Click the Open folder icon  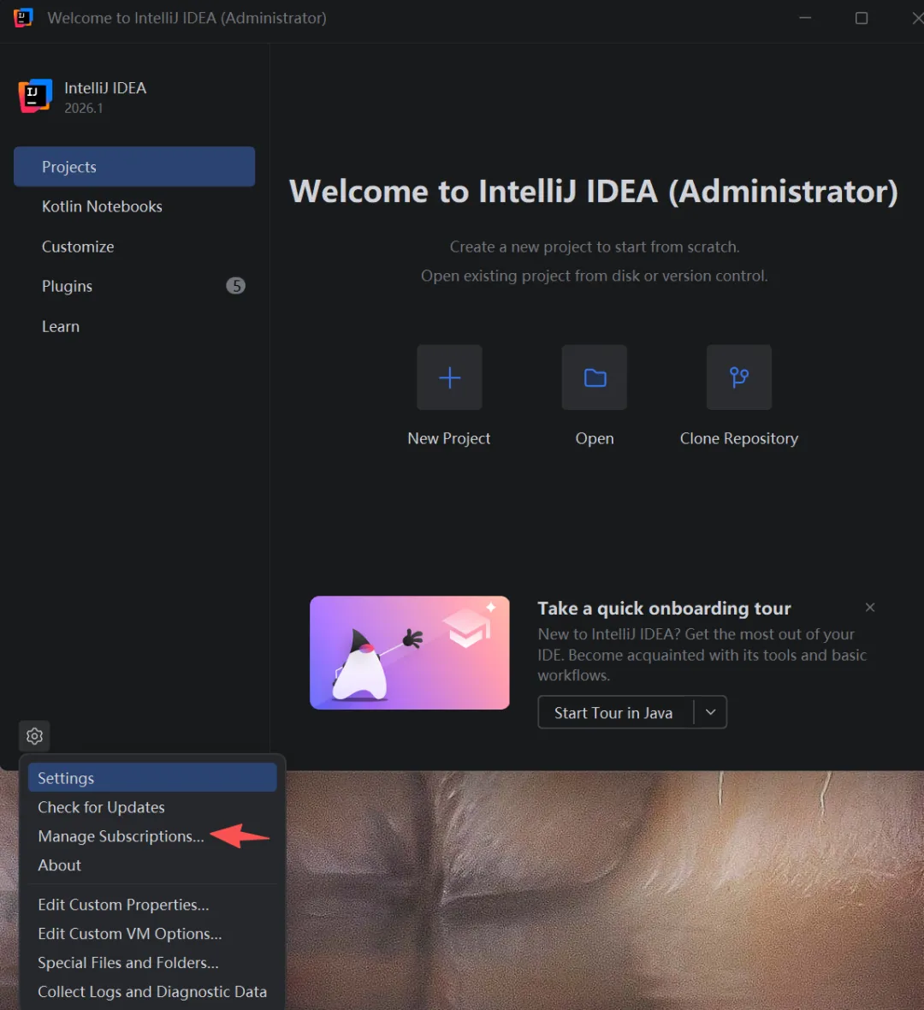tap(595, 377)
